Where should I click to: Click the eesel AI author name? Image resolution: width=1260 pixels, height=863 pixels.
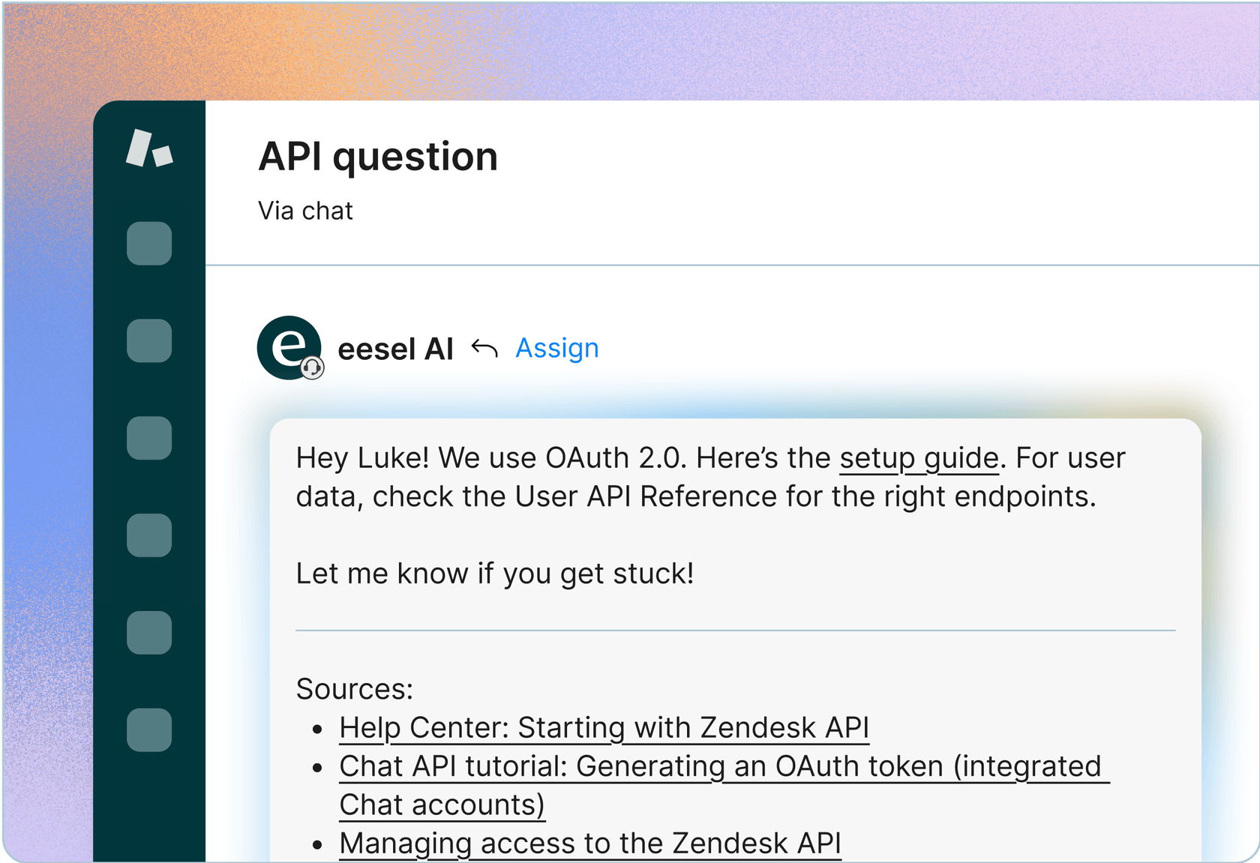click(x=395, y=349)
